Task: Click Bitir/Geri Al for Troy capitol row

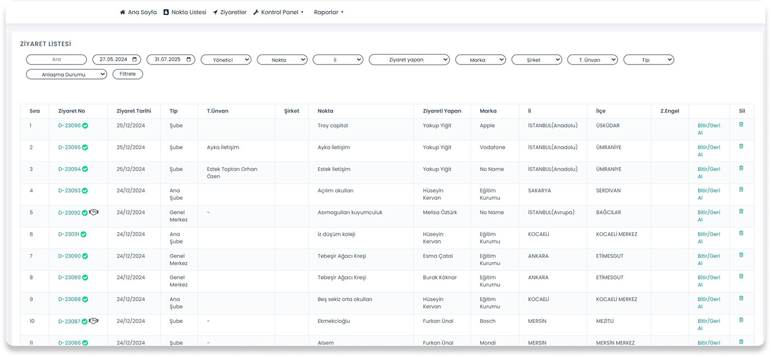Action: (x=709, y=129)
